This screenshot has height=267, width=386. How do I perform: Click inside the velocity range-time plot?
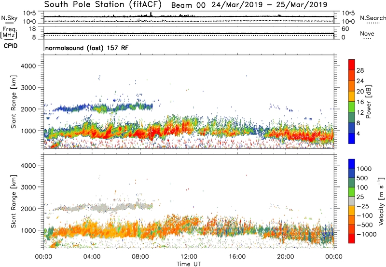(x=189, y=201)
